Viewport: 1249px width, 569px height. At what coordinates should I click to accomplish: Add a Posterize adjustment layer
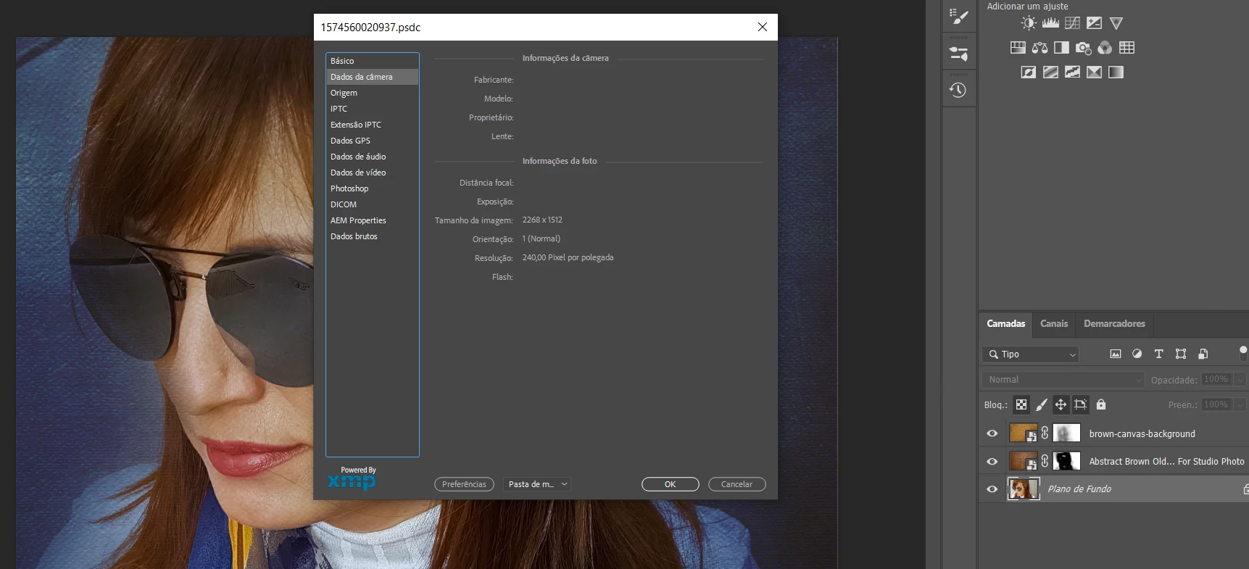tap(1050, 72)
